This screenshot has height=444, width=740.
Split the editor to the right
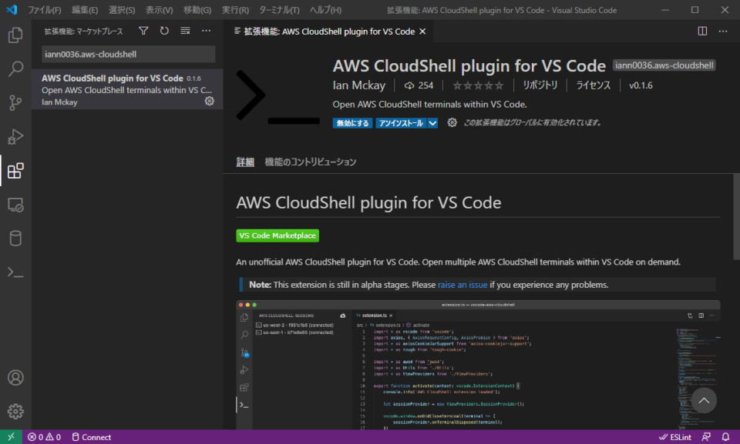(701, 31)
